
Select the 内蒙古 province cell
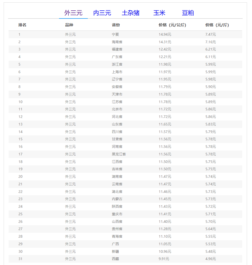[117, 199]
